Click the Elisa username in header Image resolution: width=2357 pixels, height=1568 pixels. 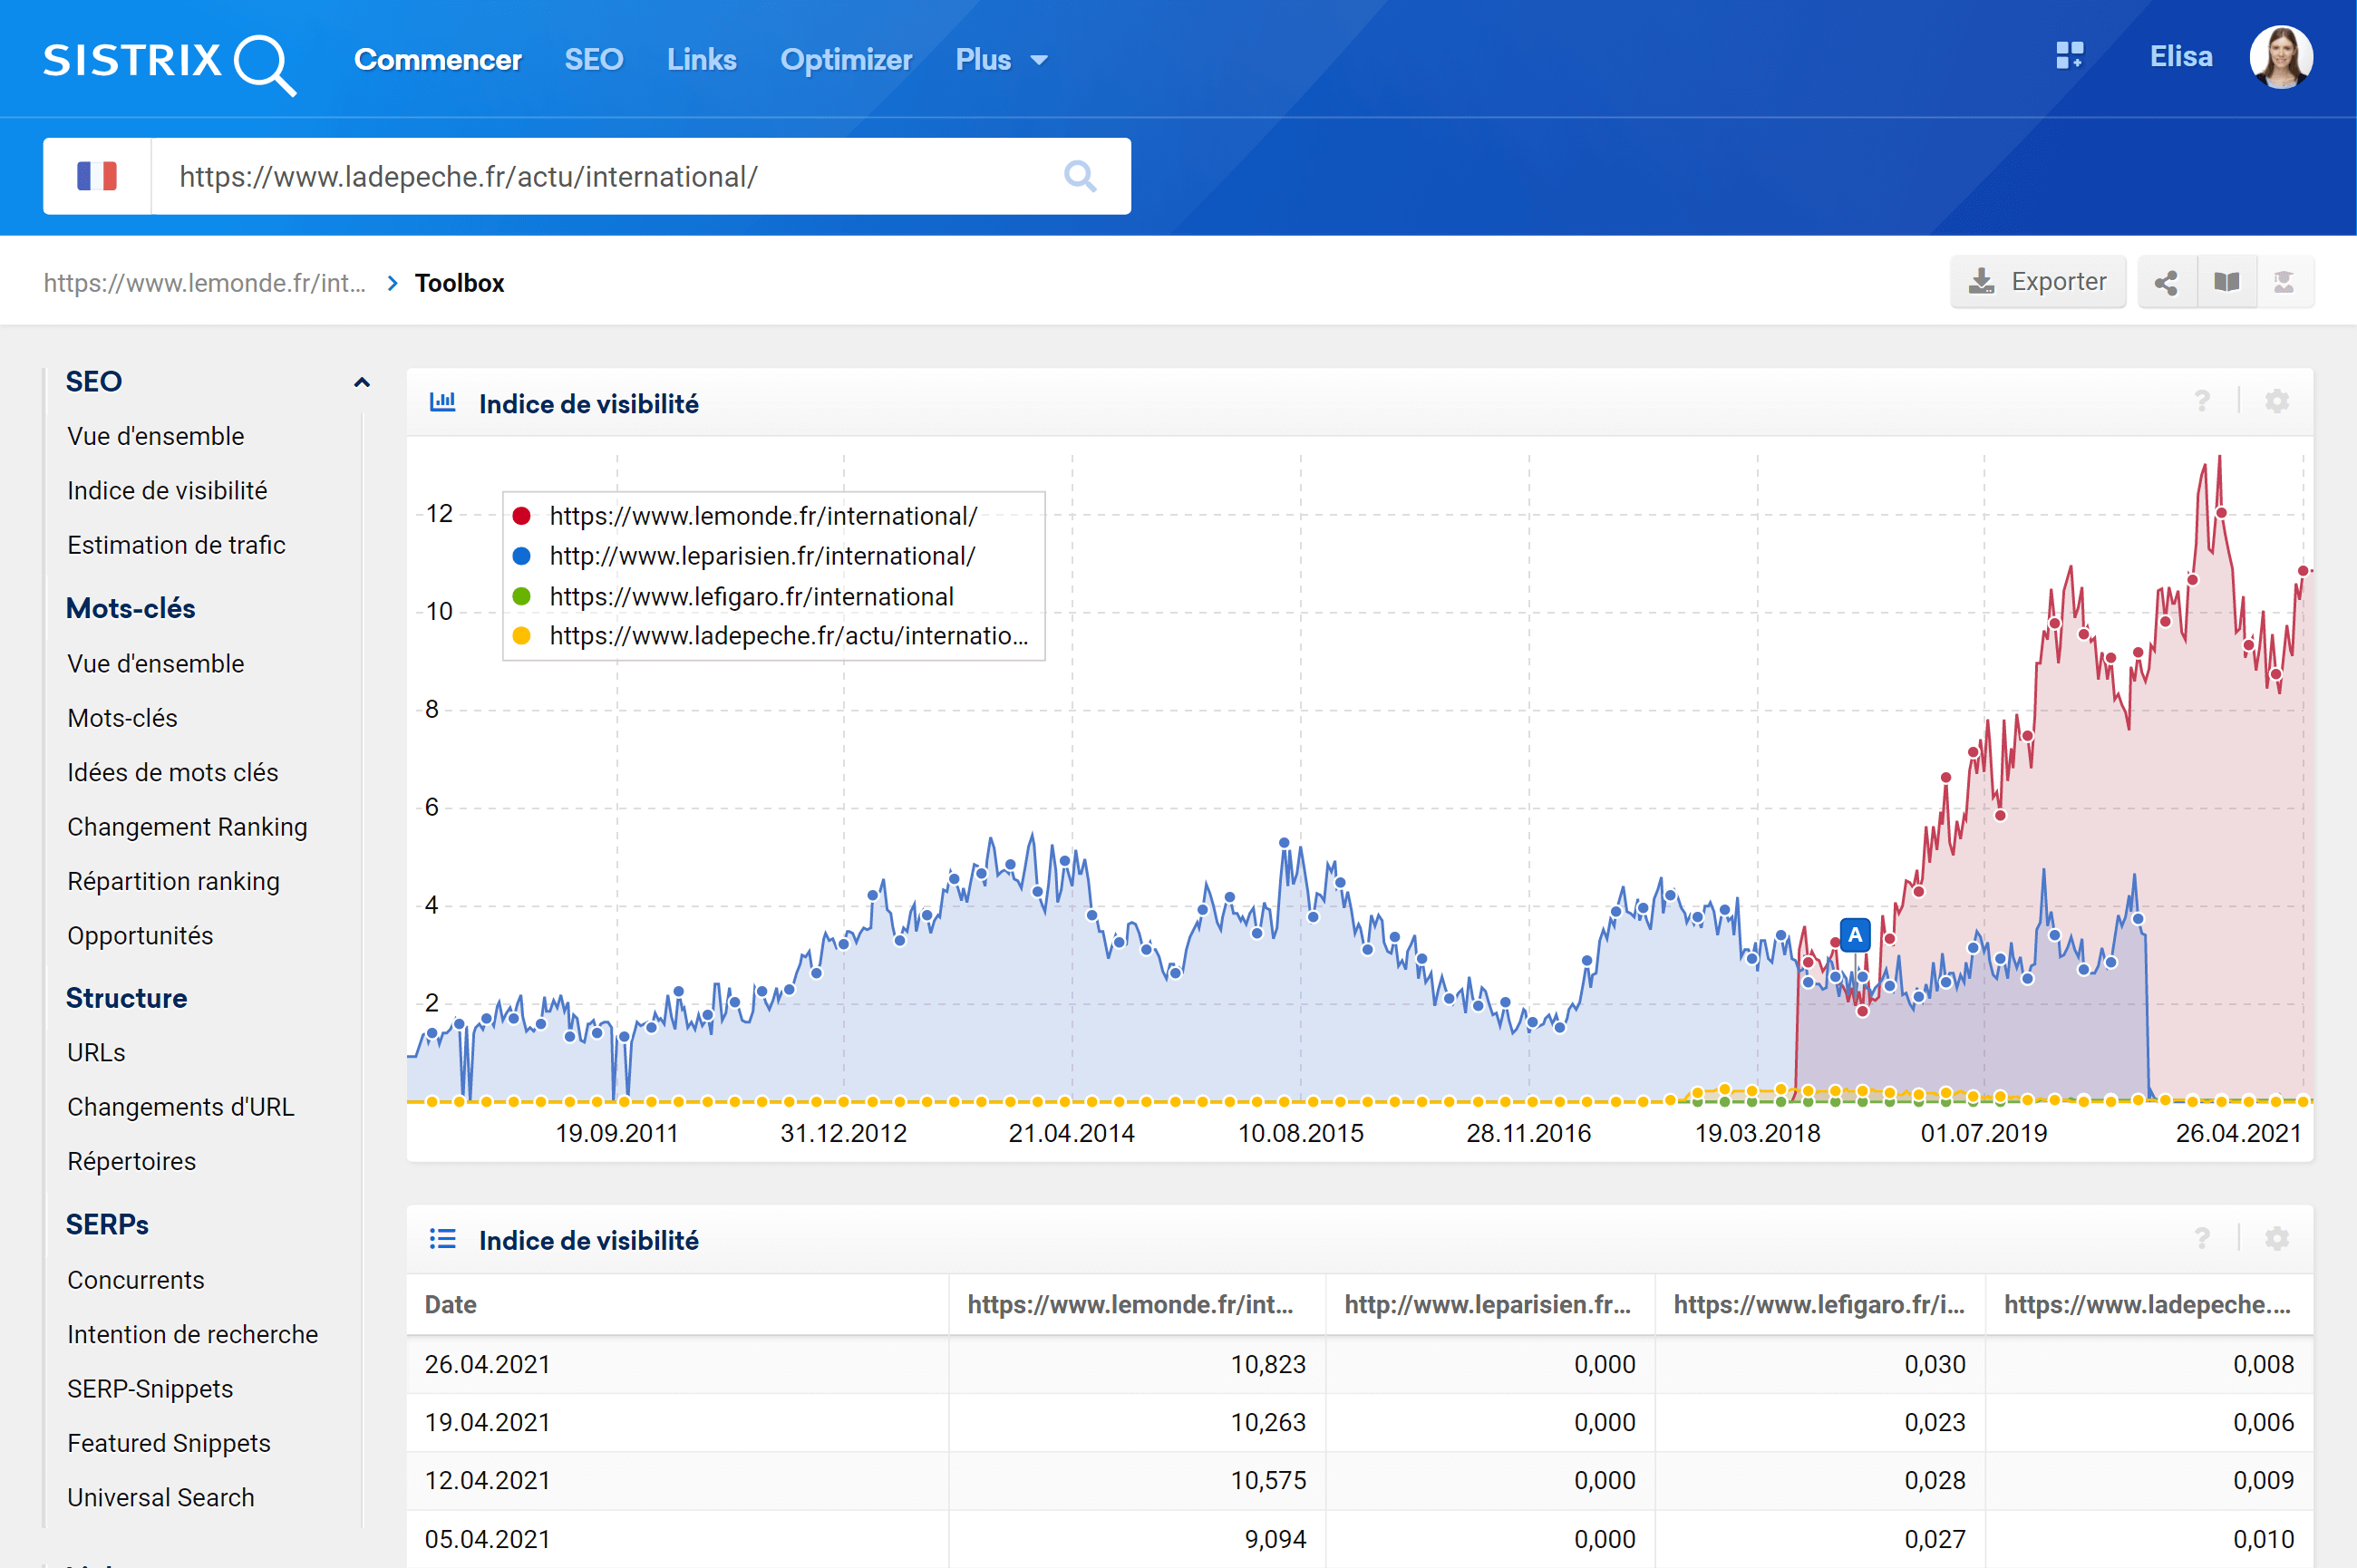[x=2181, y=57]
